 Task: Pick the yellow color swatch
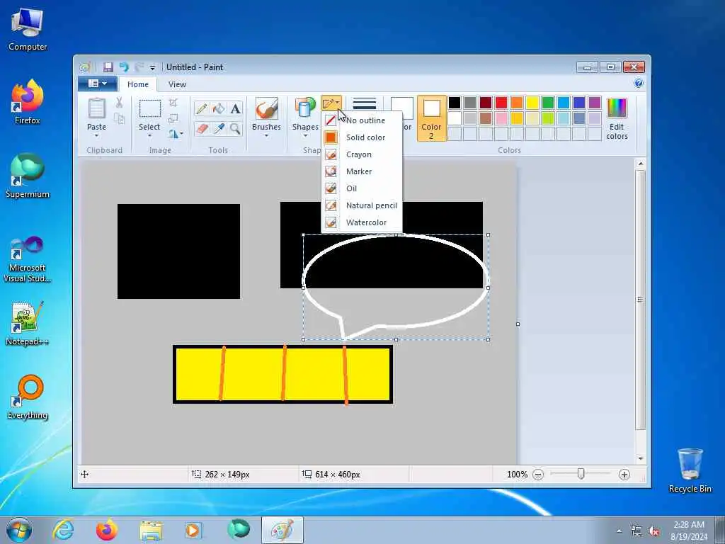click(x=532, y=103)
